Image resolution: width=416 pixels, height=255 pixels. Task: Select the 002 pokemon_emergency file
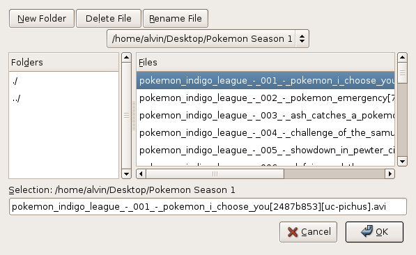click(x=265, y=98)
